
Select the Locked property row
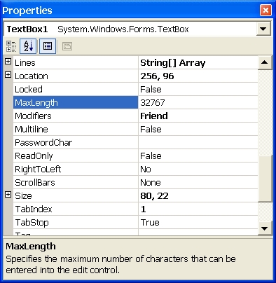(x=135, y=89)
